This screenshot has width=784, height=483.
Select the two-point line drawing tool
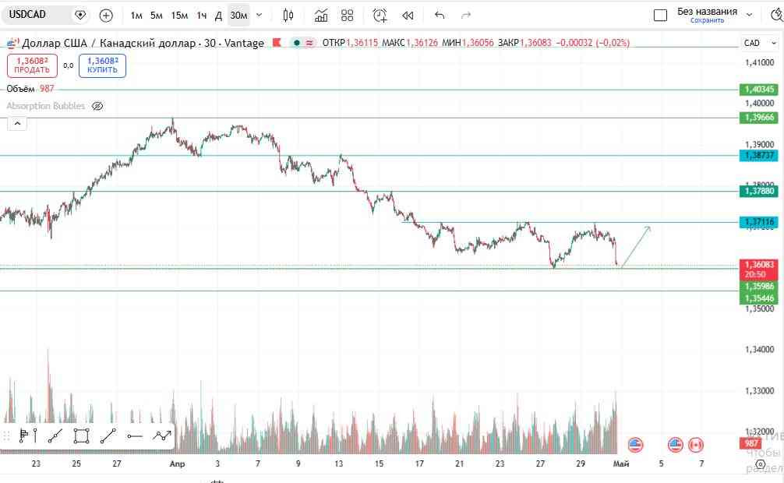click(x=108, y=436)
